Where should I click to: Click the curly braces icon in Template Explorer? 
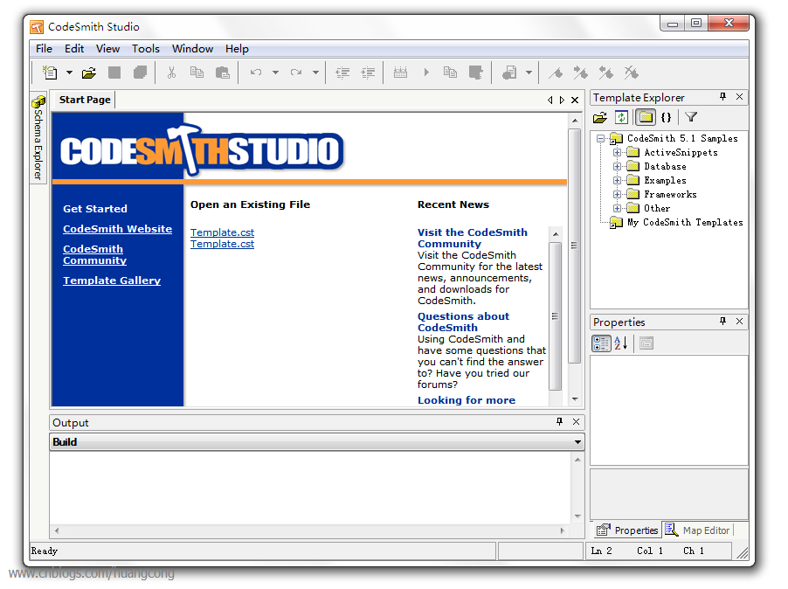666,117
